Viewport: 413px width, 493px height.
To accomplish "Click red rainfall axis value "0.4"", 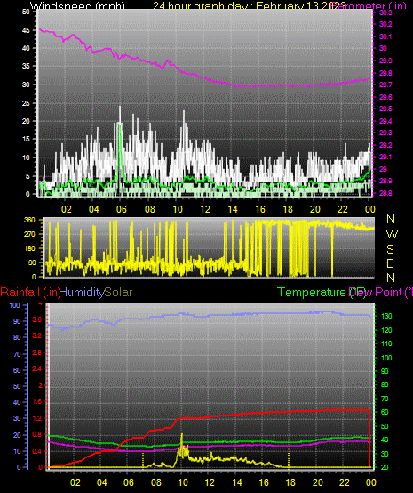I will (36, 451).
